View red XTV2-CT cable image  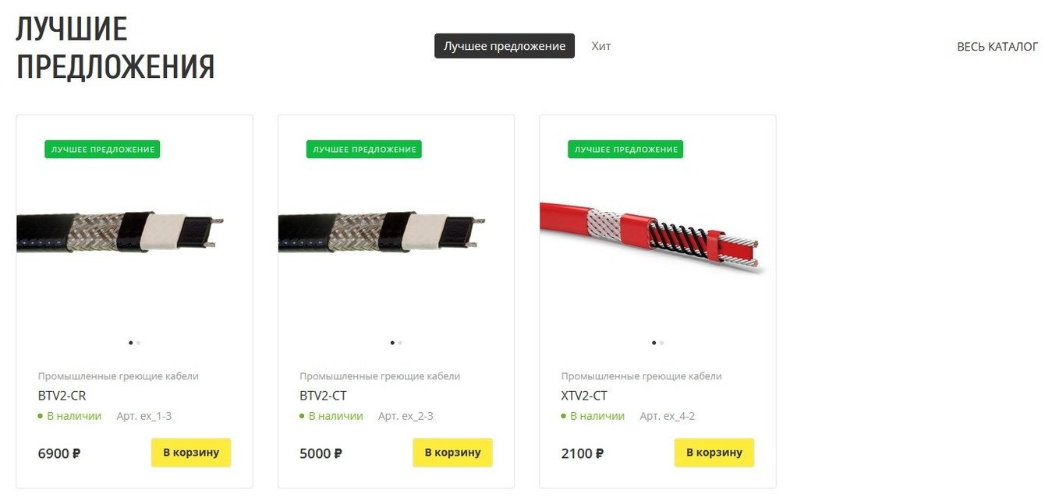coord(654,234)
